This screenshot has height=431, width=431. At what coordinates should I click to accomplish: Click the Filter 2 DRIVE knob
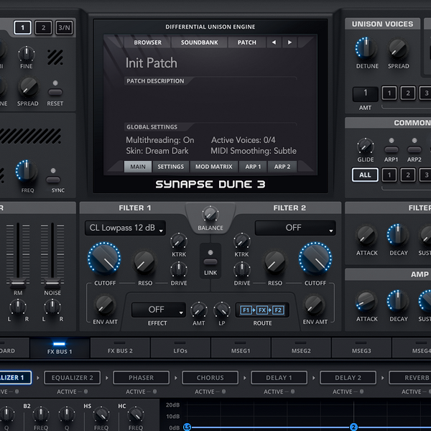point(241,269)
